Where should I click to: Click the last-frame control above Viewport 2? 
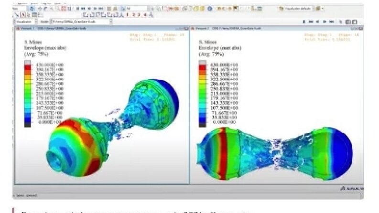click(x=331, y=21)
